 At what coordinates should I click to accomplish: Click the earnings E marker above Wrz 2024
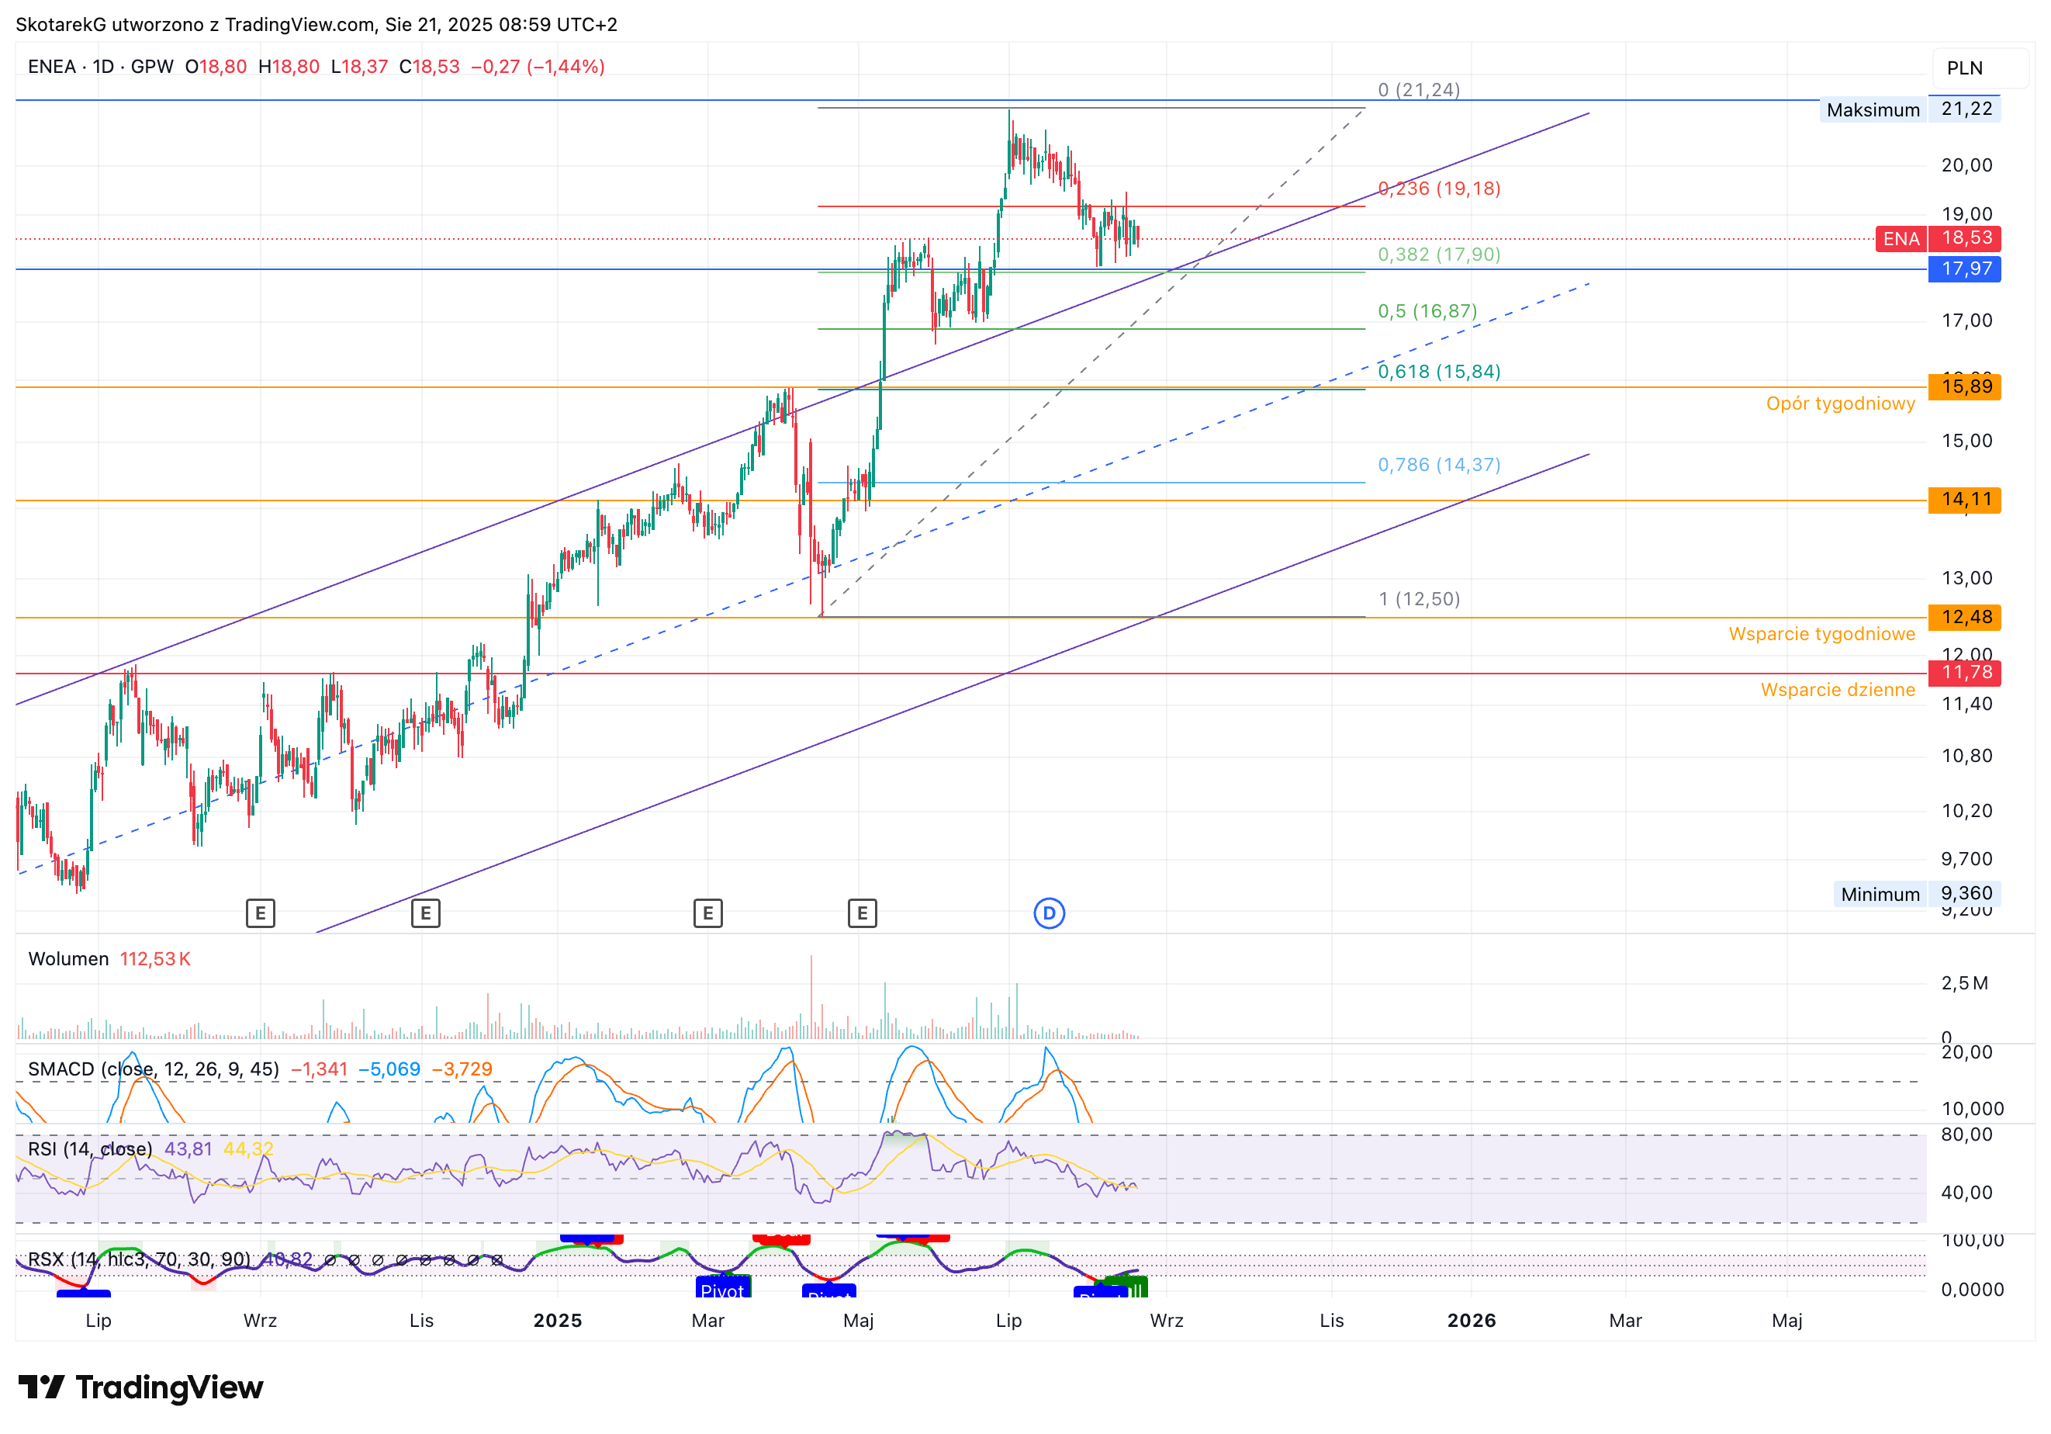coord(260,913)
